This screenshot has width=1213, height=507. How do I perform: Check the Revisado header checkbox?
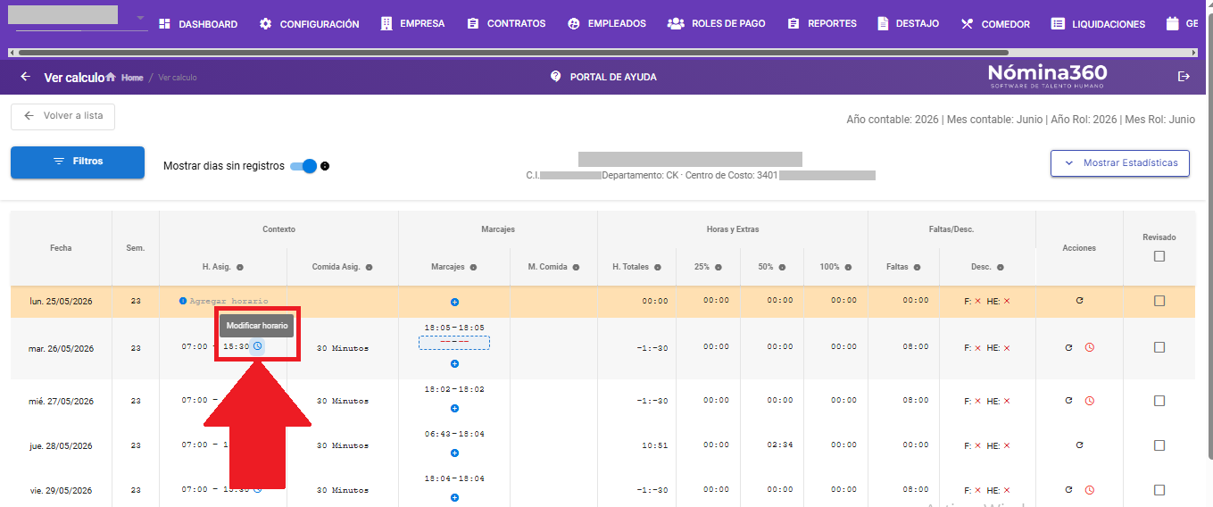[x=1159, y=256]
